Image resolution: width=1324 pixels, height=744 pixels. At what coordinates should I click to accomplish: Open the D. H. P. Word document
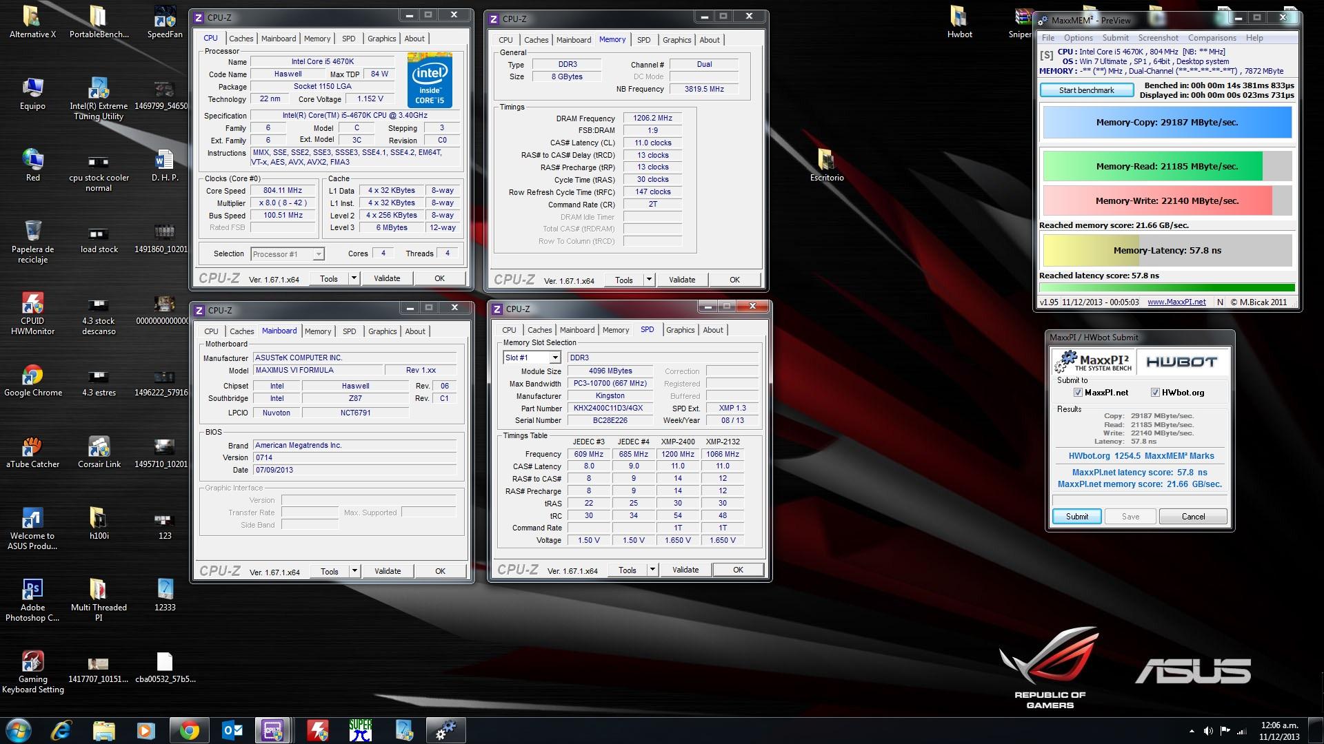pyautogui.click(x=165, y=164)
